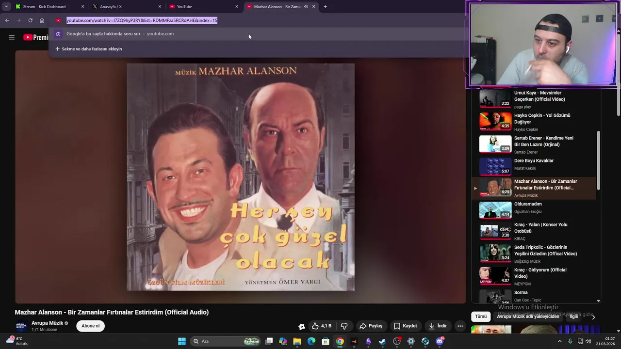Open Settings gear icon on taskbar
This screenshot has width=621, height=349.
coord(411,341)
